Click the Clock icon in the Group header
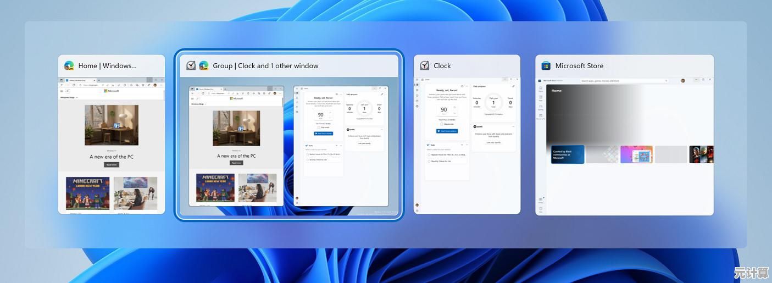 191,66
